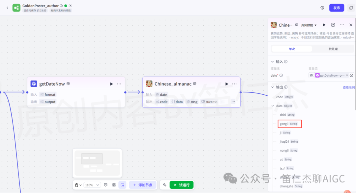The width and height of the screenshot is (356, 193).
Task: Click the output tag in getDateNow node
Action: [48, 102]
